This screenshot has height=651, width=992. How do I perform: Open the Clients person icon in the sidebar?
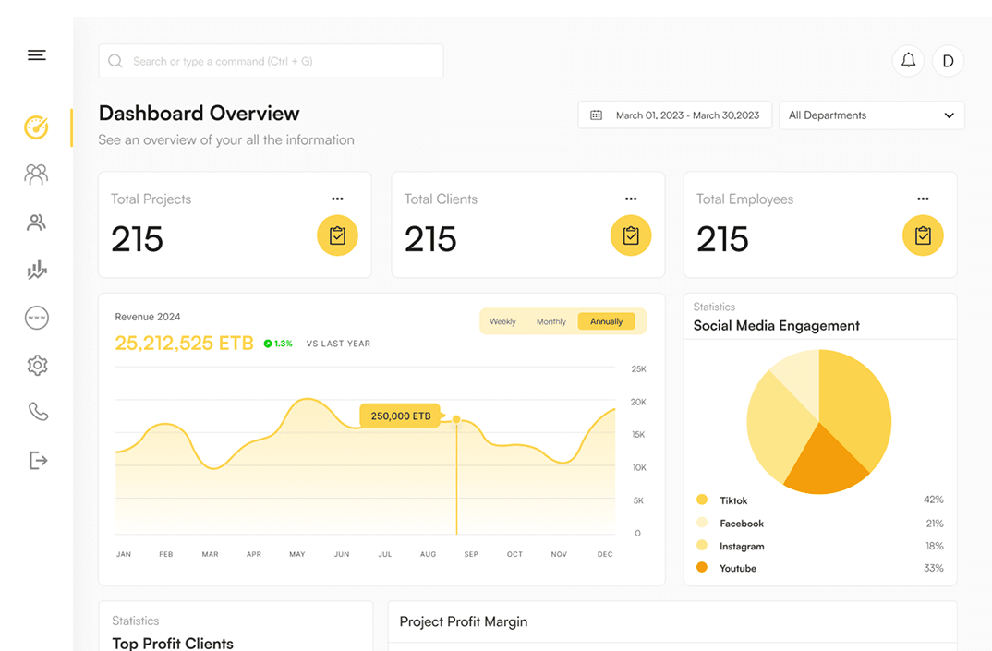point(36,223)
